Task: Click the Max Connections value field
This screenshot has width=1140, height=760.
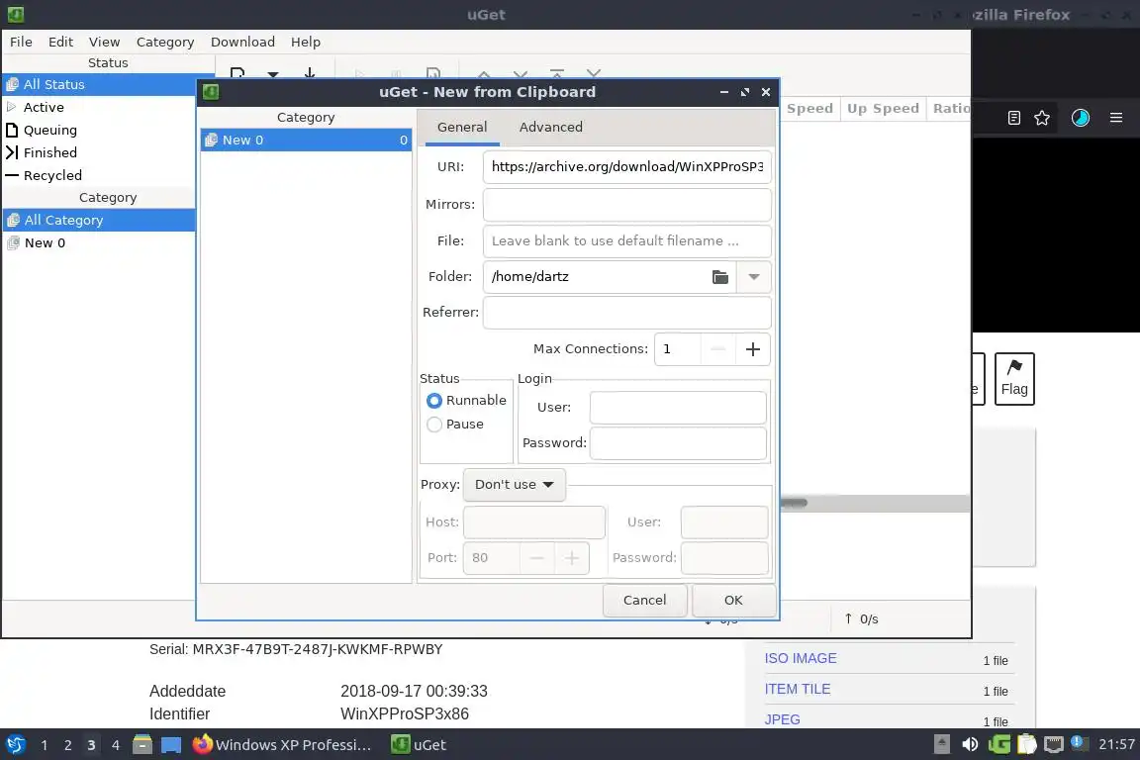Action: tap(678, 349)
